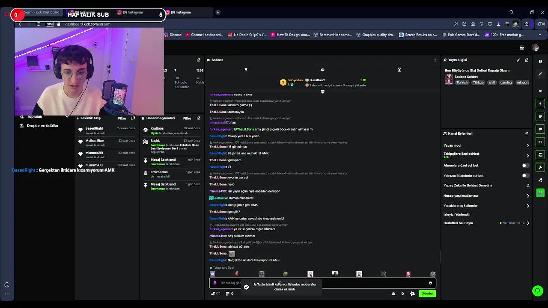Viewport: 548px width, 308px height.
Task: Open Yapay Zeka ile Sohbet Denetimi link
Action: pos(486,186)
